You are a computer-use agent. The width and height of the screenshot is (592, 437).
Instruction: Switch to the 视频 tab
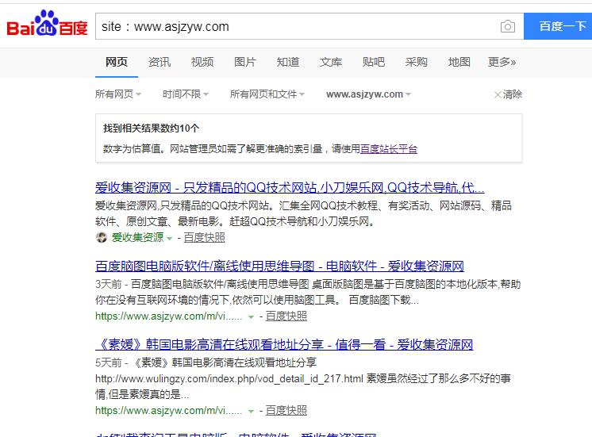click(x=202, y=62)
